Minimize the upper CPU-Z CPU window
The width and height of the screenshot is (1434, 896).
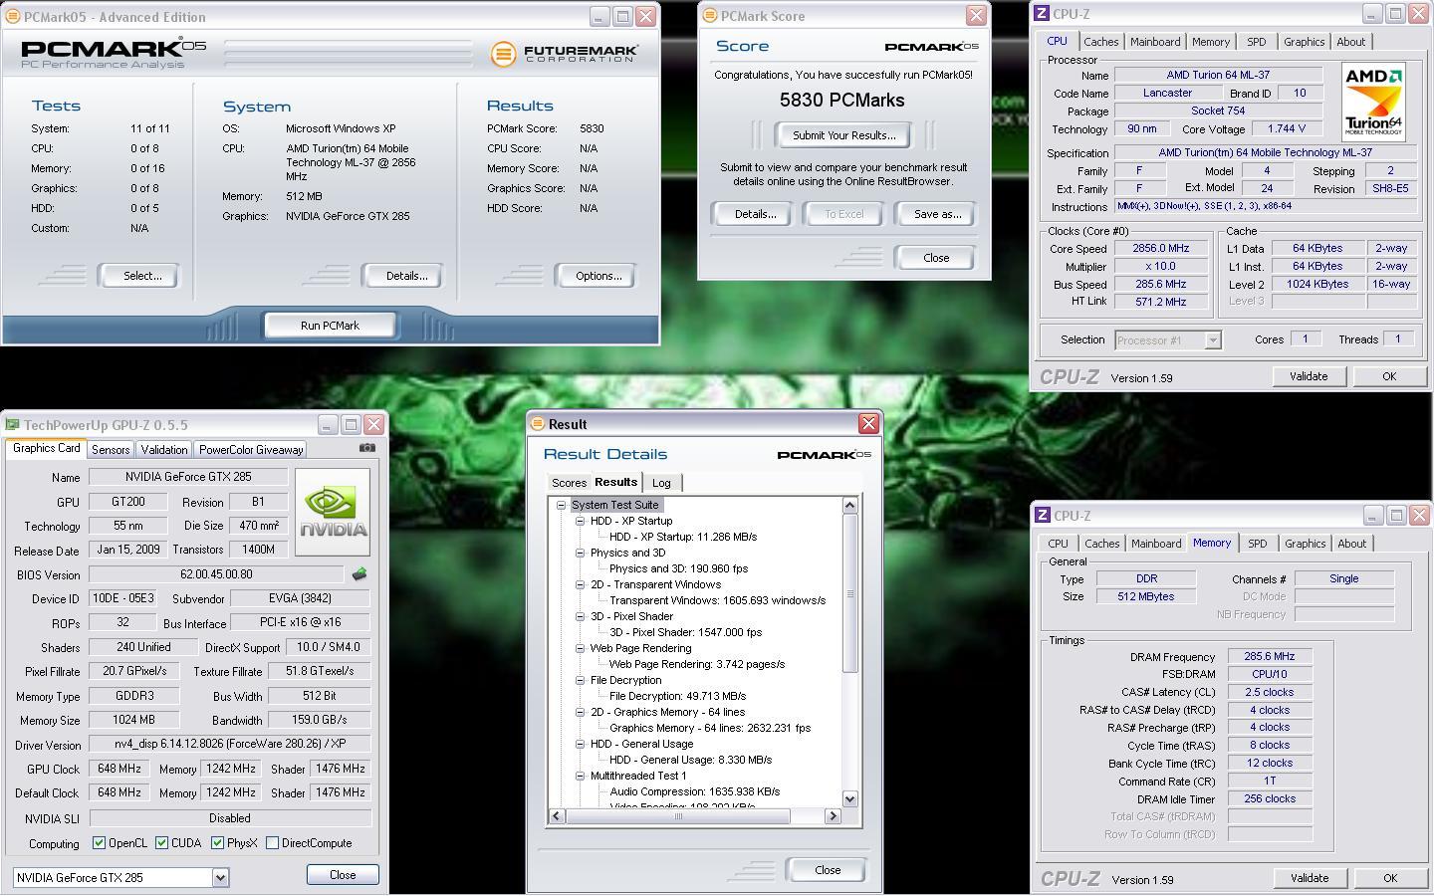point(1372,14)
